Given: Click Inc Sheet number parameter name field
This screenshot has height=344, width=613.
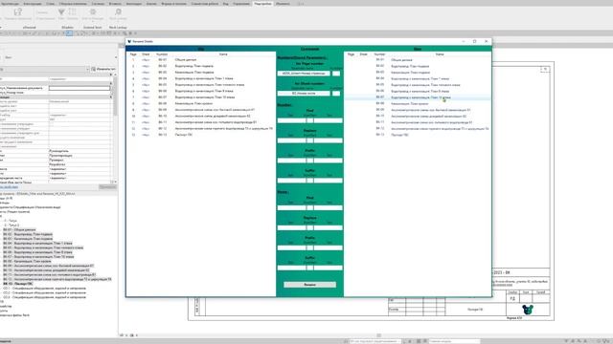Looking at the screenshot, I should [x=304, y=94].
